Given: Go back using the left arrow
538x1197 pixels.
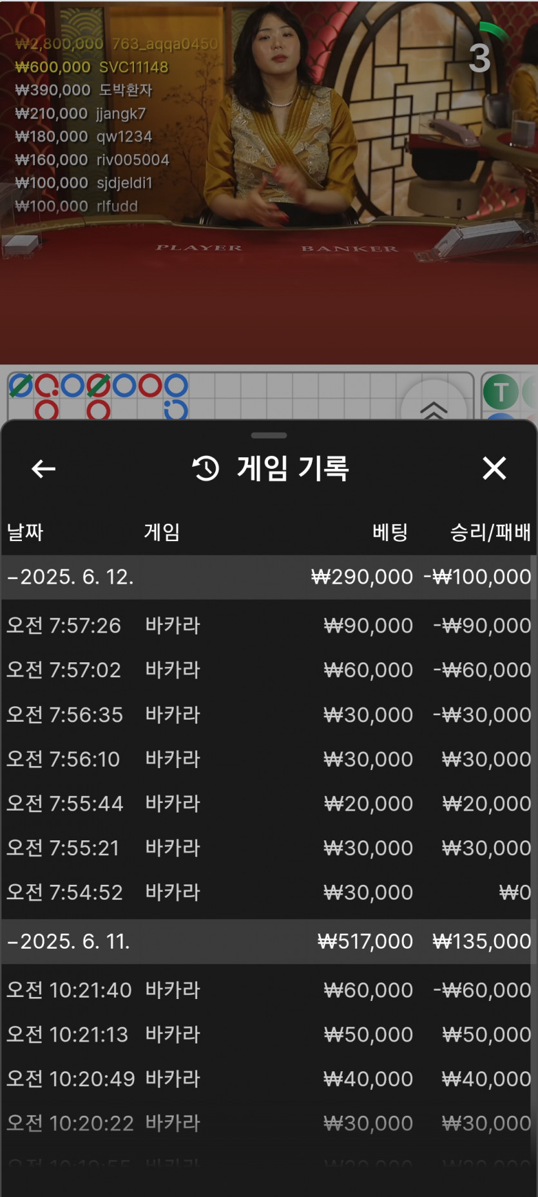Looking at the screenshot, I should (x=44, y=469).
